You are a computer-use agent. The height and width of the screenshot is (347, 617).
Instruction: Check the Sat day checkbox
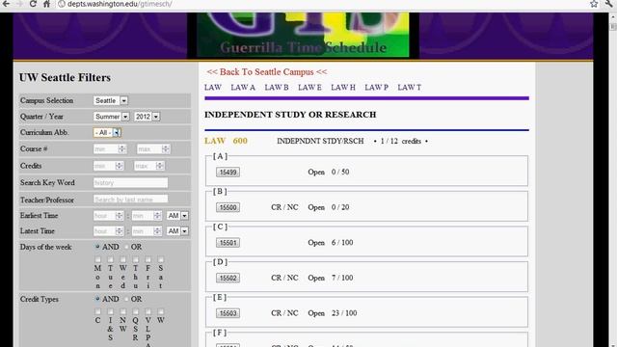click(161, 259)
